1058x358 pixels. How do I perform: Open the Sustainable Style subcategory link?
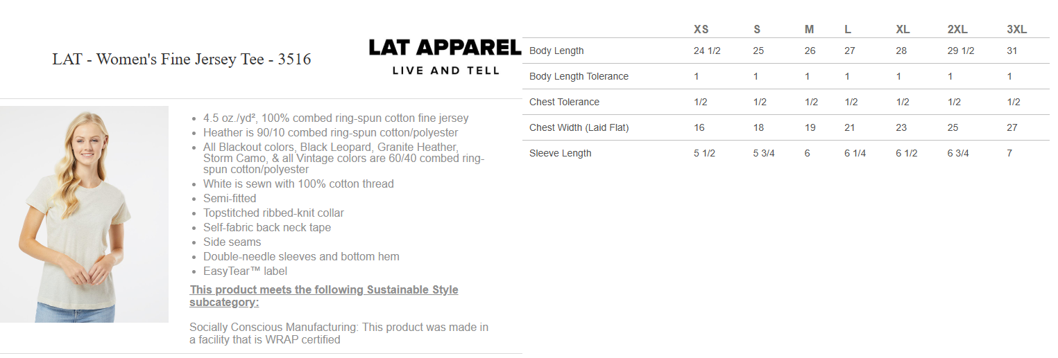coord(323,296)
